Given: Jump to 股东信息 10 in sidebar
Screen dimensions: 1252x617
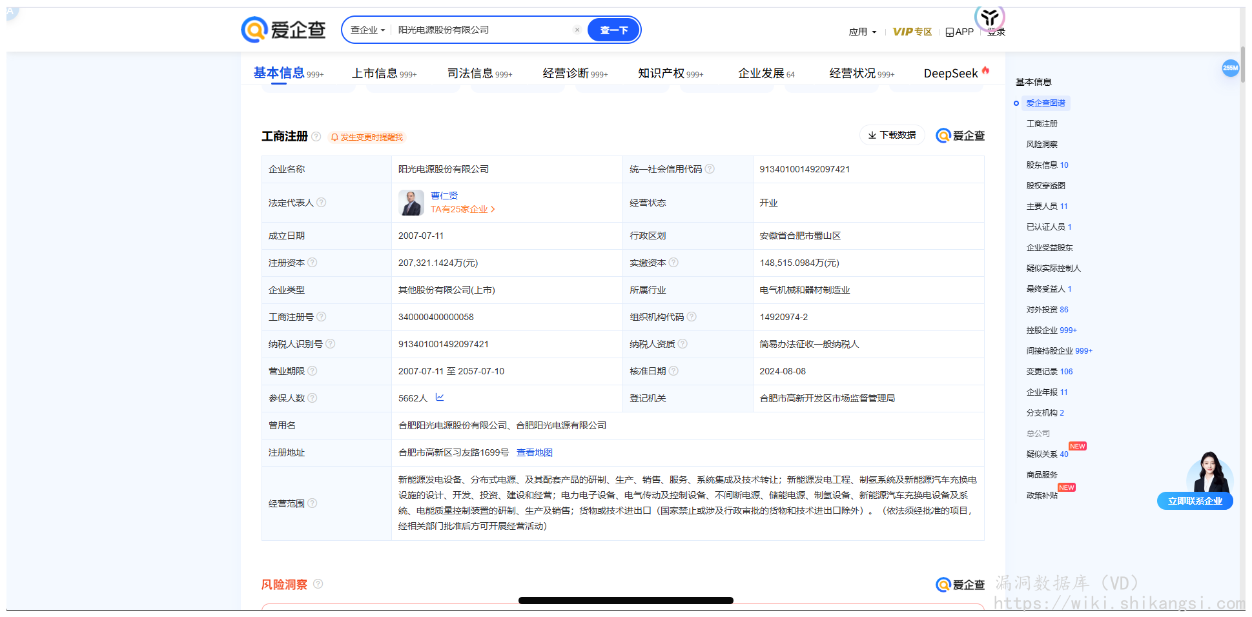Looking at the screenshot, I should [1047, 165].
